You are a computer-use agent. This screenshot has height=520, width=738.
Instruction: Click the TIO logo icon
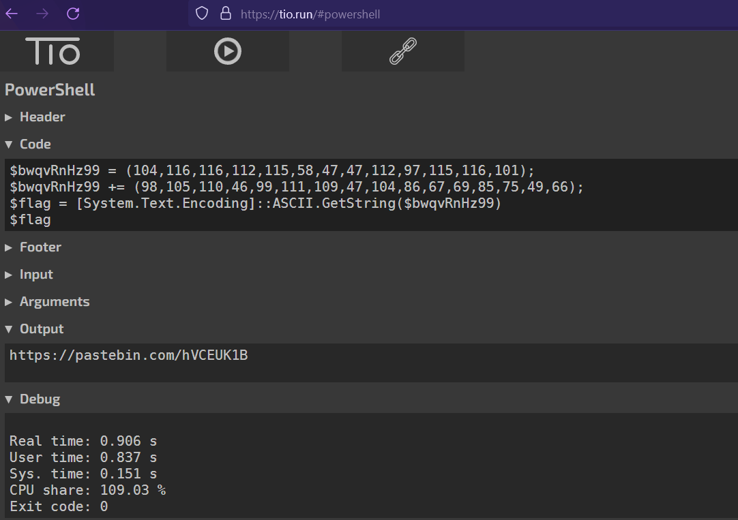coord(53,51)
